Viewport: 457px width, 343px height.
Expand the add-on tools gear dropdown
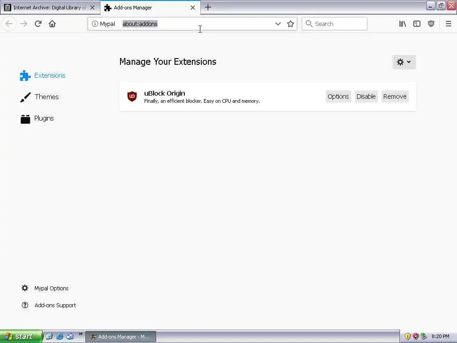click(x=404, y=62)
